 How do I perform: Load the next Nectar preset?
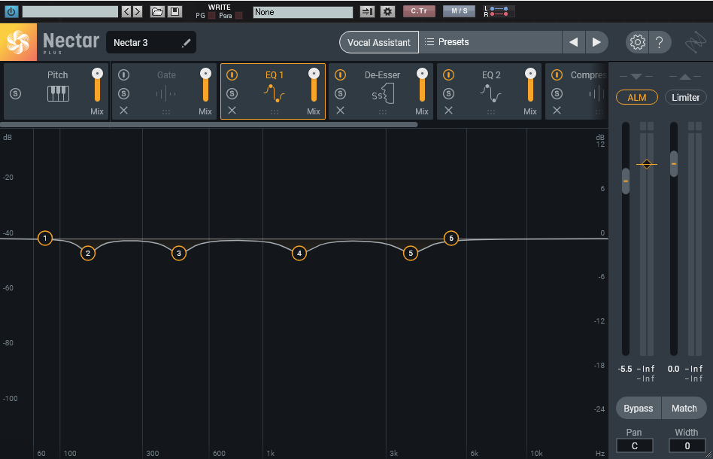(596, 42)
